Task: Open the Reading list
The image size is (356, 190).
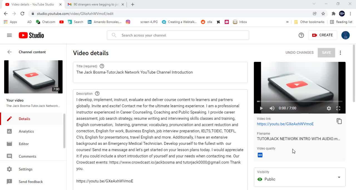Action: pyautogui.click(x=341, y=22)
